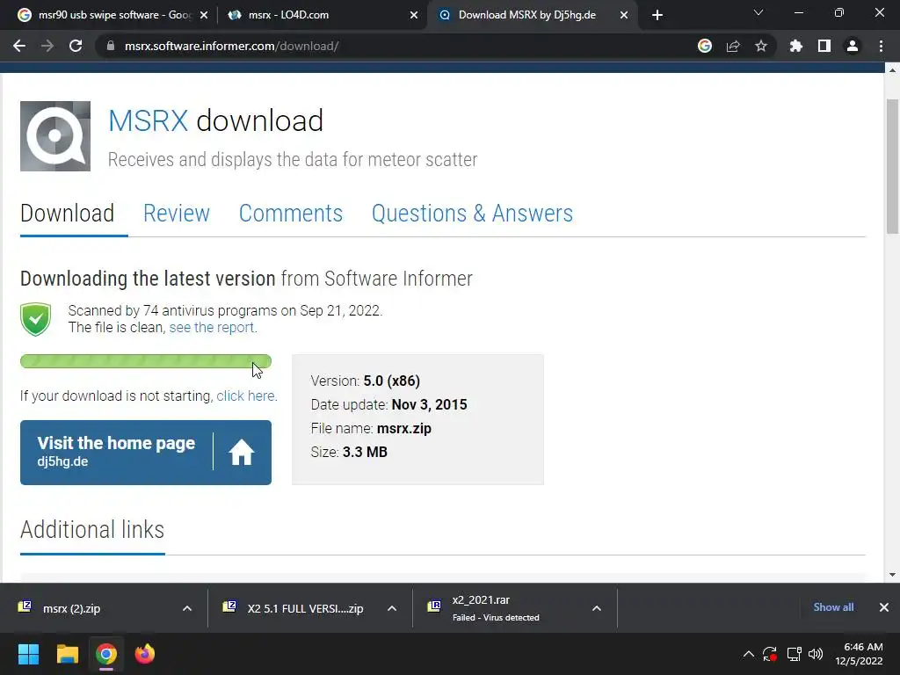
Task: Open the Questions & Answers tab
Action: [x=472, y=214]
